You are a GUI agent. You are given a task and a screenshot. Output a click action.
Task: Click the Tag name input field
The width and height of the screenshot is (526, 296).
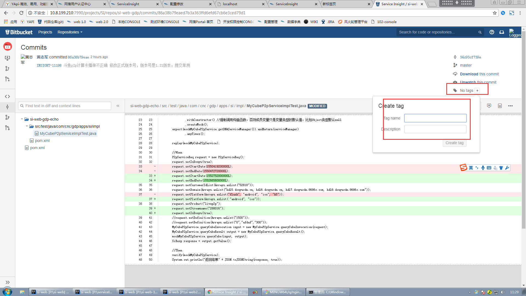coord(435,118)
